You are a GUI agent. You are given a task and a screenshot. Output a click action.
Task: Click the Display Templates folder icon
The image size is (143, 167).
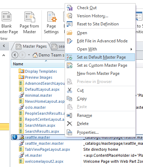(21, 71)
